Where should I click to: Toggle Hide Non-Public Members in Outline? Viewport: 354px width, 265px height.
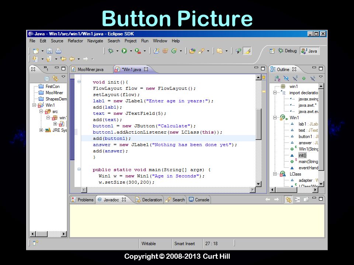pos(304,78)
